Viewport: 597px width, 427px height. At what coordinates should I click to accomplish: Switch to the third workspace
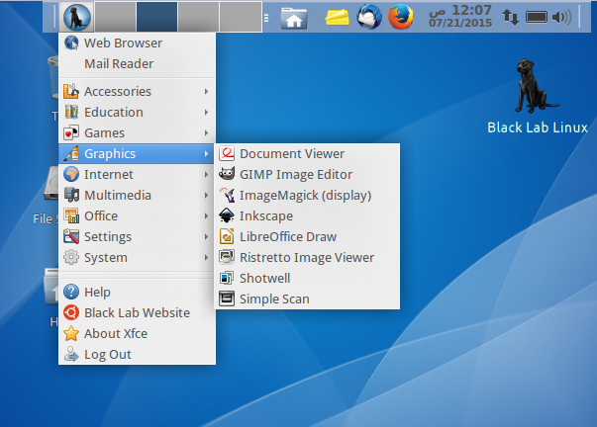198,17
